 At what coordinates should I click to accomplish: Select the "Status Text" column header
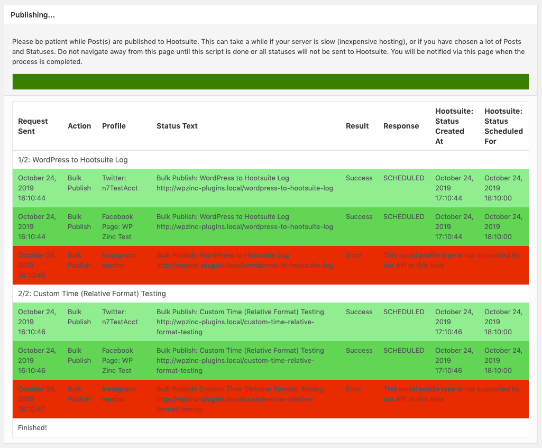pyautogui.click(x=177, y=126)
